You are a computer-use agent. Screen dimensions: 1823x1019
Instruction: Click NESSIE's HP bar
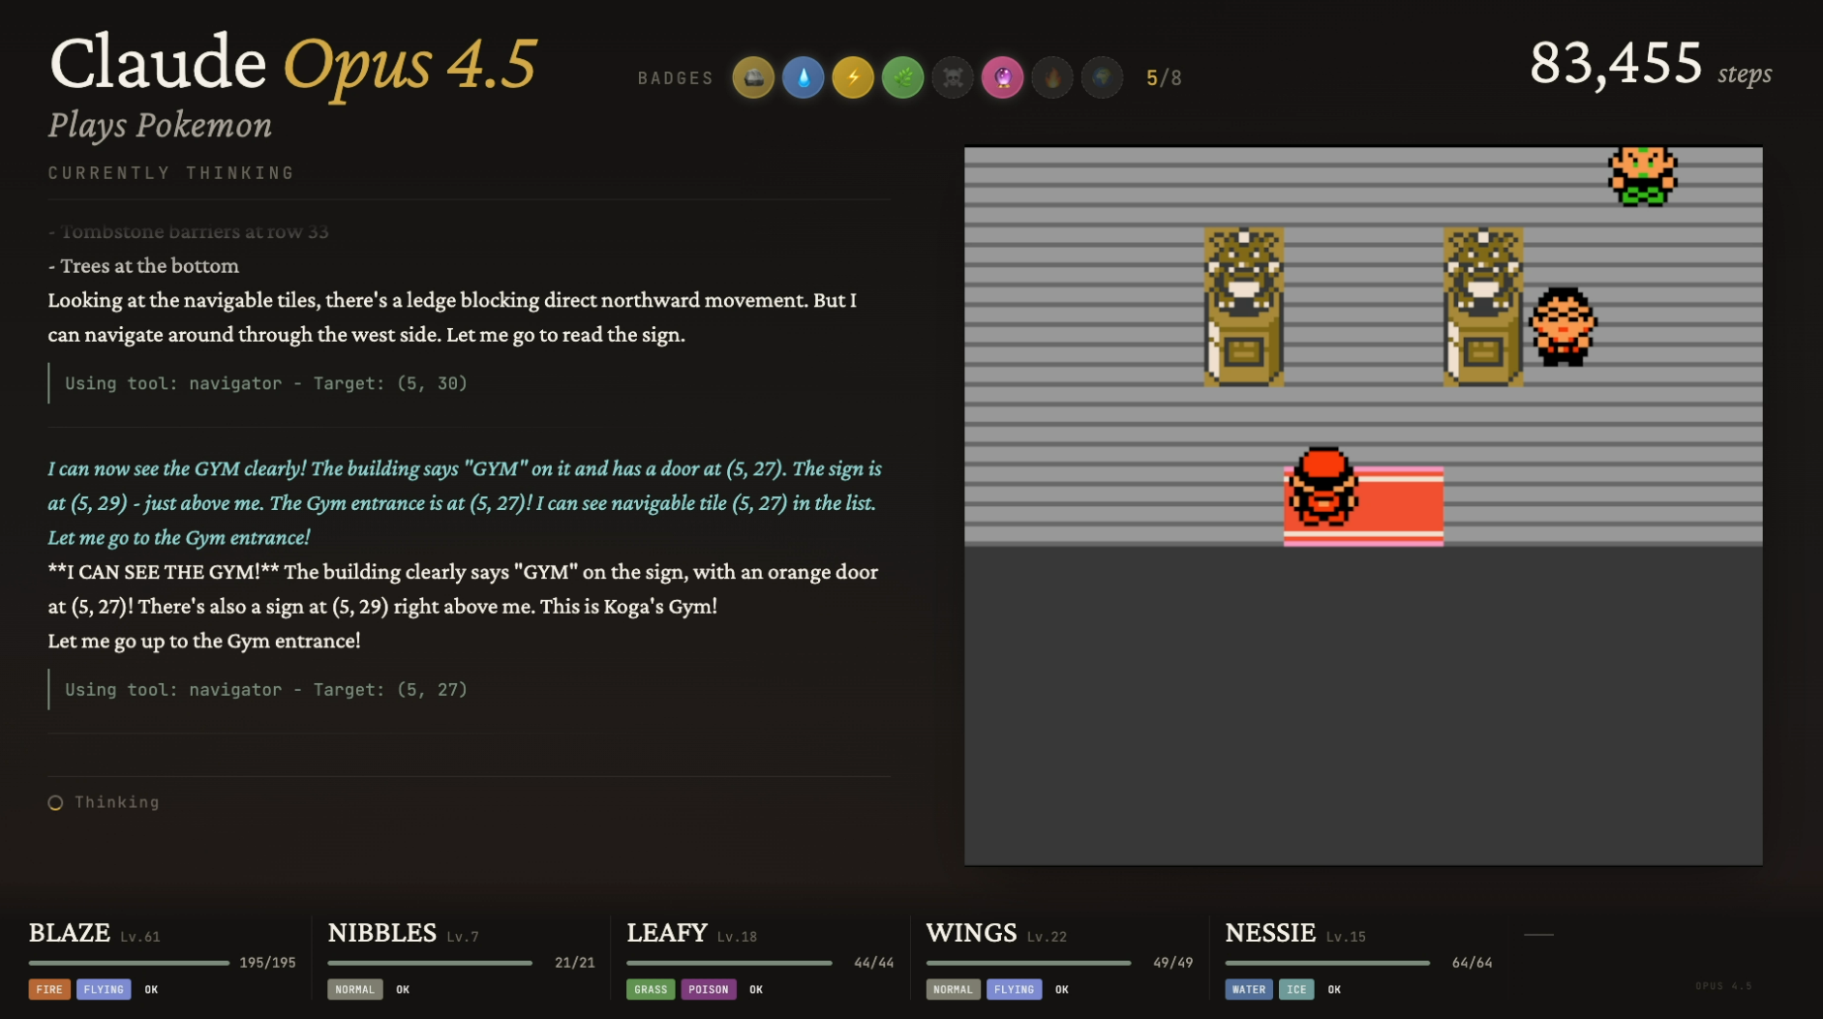(1327, 963)
